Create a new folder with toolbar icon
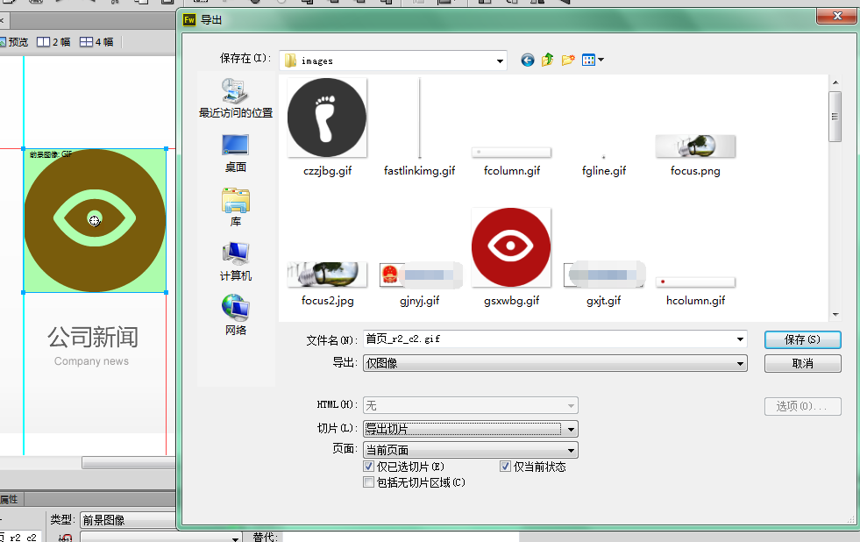The height and width of the screenshot is (542, 860). [567, 60]
